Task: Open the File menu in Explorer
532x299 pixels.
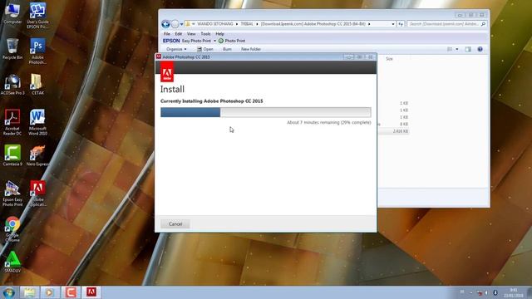Action: (166, 34)
